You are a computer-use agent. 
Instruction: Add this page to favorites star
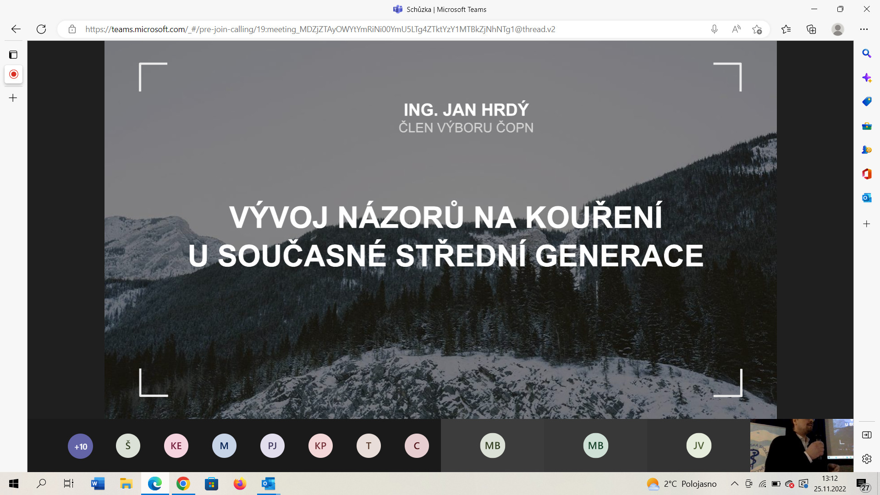(x=757, y=29)
